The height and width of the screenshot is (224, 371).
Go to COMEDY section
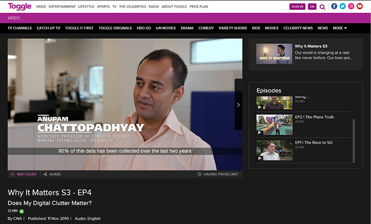coord(206,28)
